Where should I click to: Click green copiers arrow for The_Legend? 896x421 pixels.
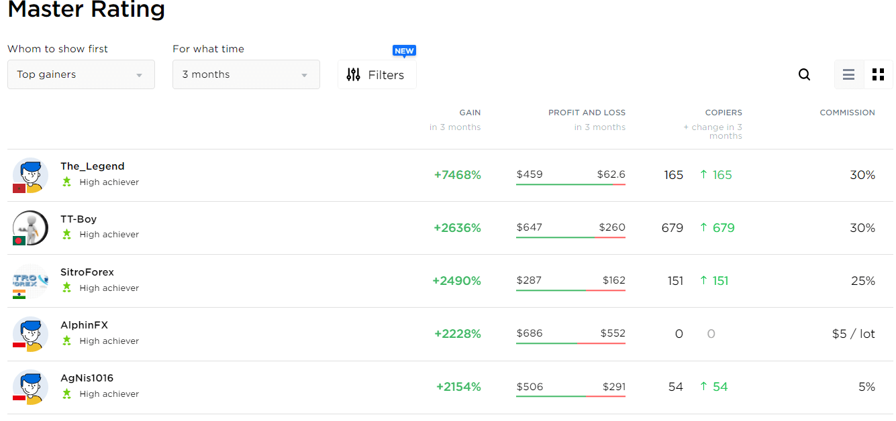click(703, 175)
